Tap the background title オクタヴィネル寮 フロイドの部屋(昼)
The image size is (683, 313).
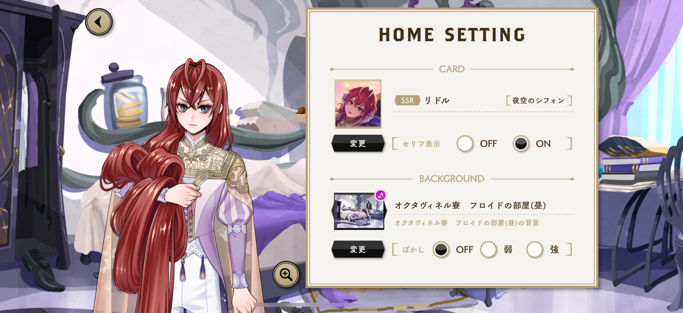coord(470,205)
